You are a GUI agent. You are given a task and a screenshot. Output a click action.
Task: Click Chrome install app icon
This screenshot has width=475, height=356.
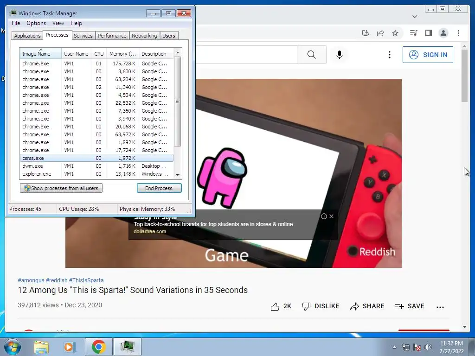click(x=366, y=33)
